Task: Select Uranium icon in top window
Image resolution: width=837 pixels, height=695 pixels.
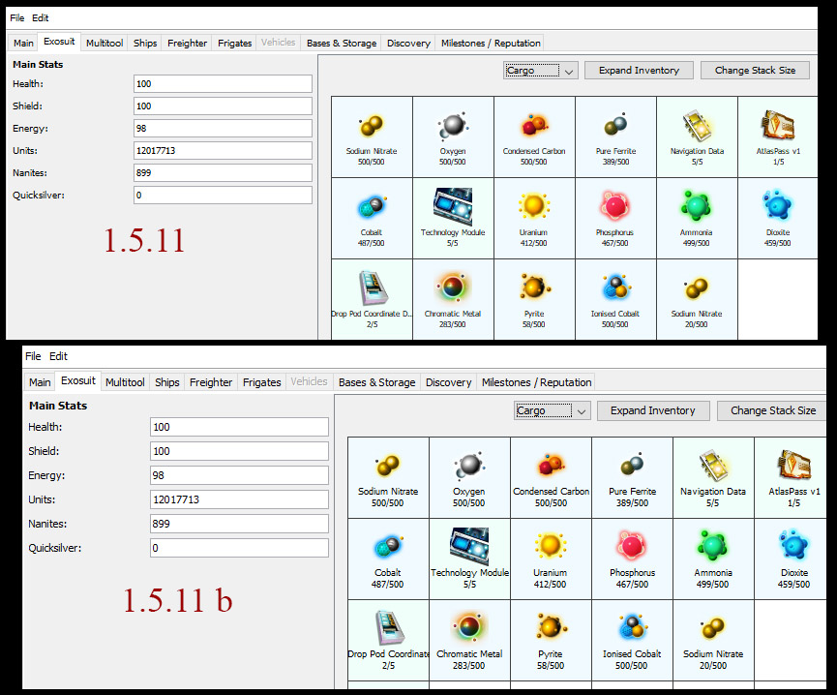Action: [534, 206]
